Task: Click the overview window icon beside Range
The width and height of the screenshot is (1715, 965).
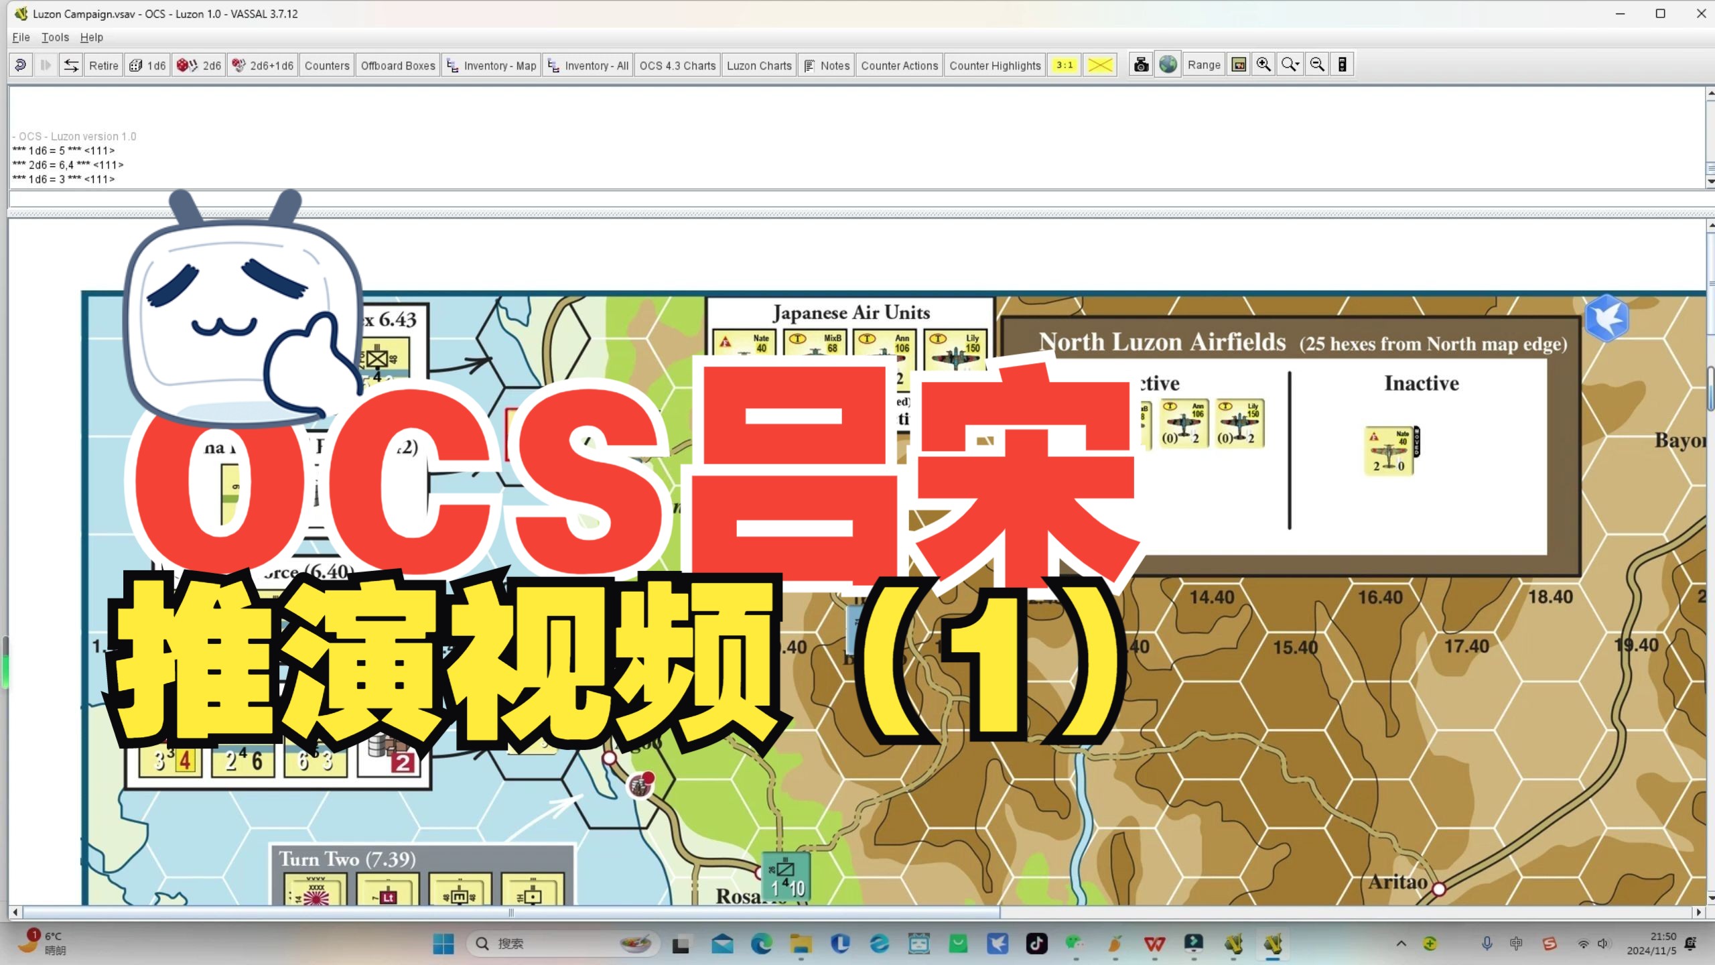Action: tap(1239, 65)
